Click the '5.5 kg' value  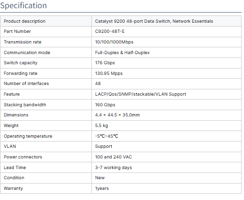(x=101, y=126)
